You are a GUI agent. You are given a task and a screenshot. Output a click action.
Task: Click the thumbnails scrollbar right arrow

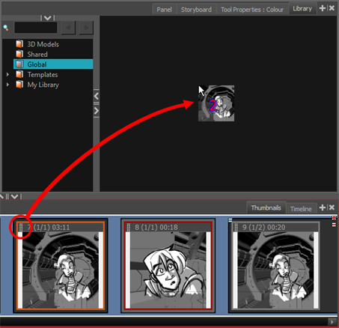[332, 322]
